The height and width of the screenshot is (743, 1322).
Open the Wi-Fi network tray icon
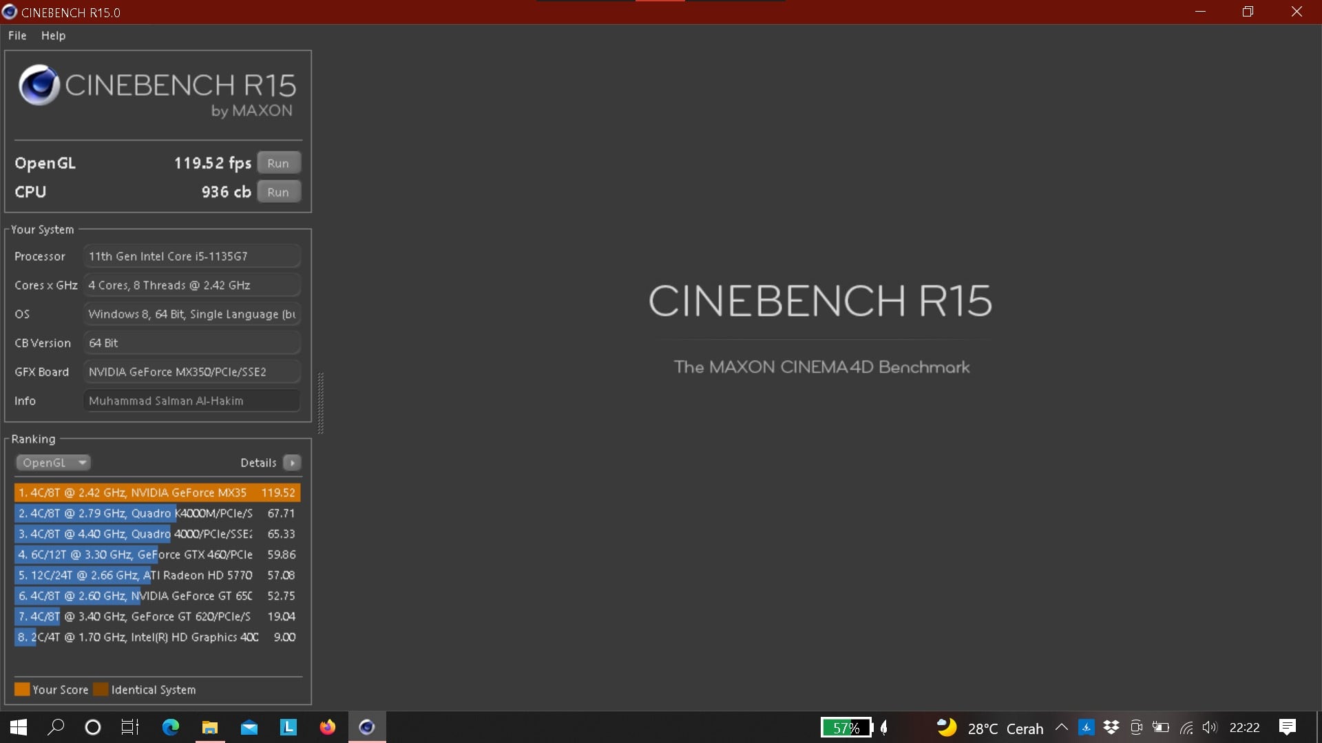click(1186, 727)
